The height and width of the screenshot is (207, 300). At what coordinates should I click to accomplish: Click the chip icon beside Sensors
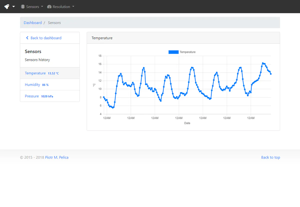click(x=23, y=7)
